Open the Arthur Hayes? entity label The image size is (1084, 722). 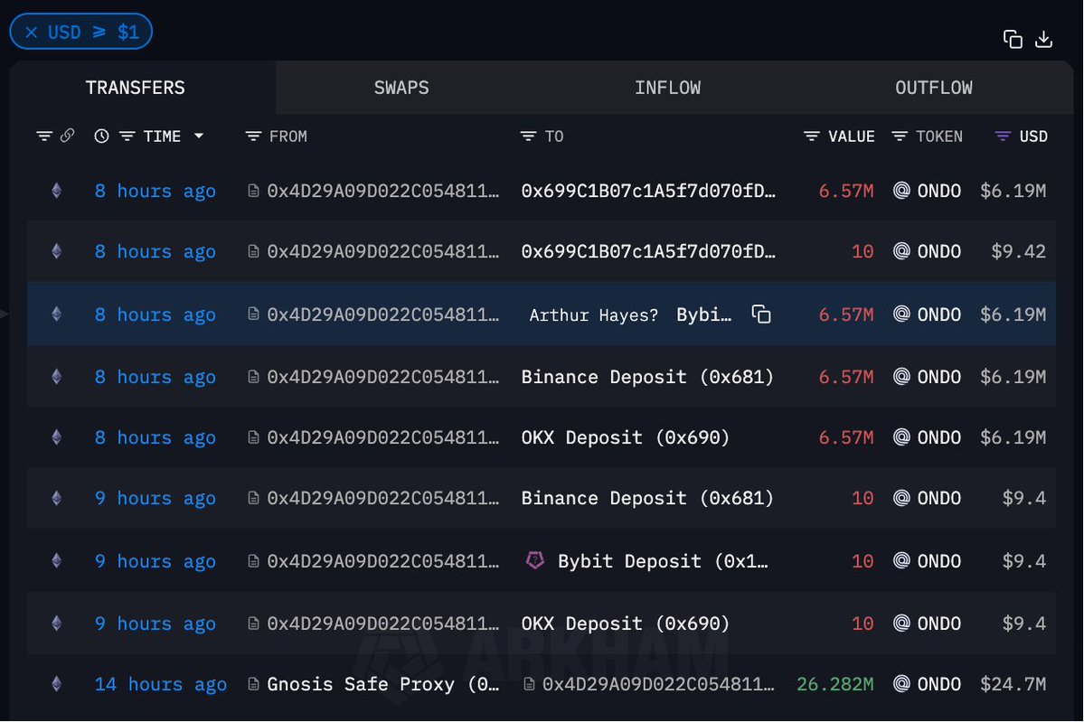pos(594,315)
